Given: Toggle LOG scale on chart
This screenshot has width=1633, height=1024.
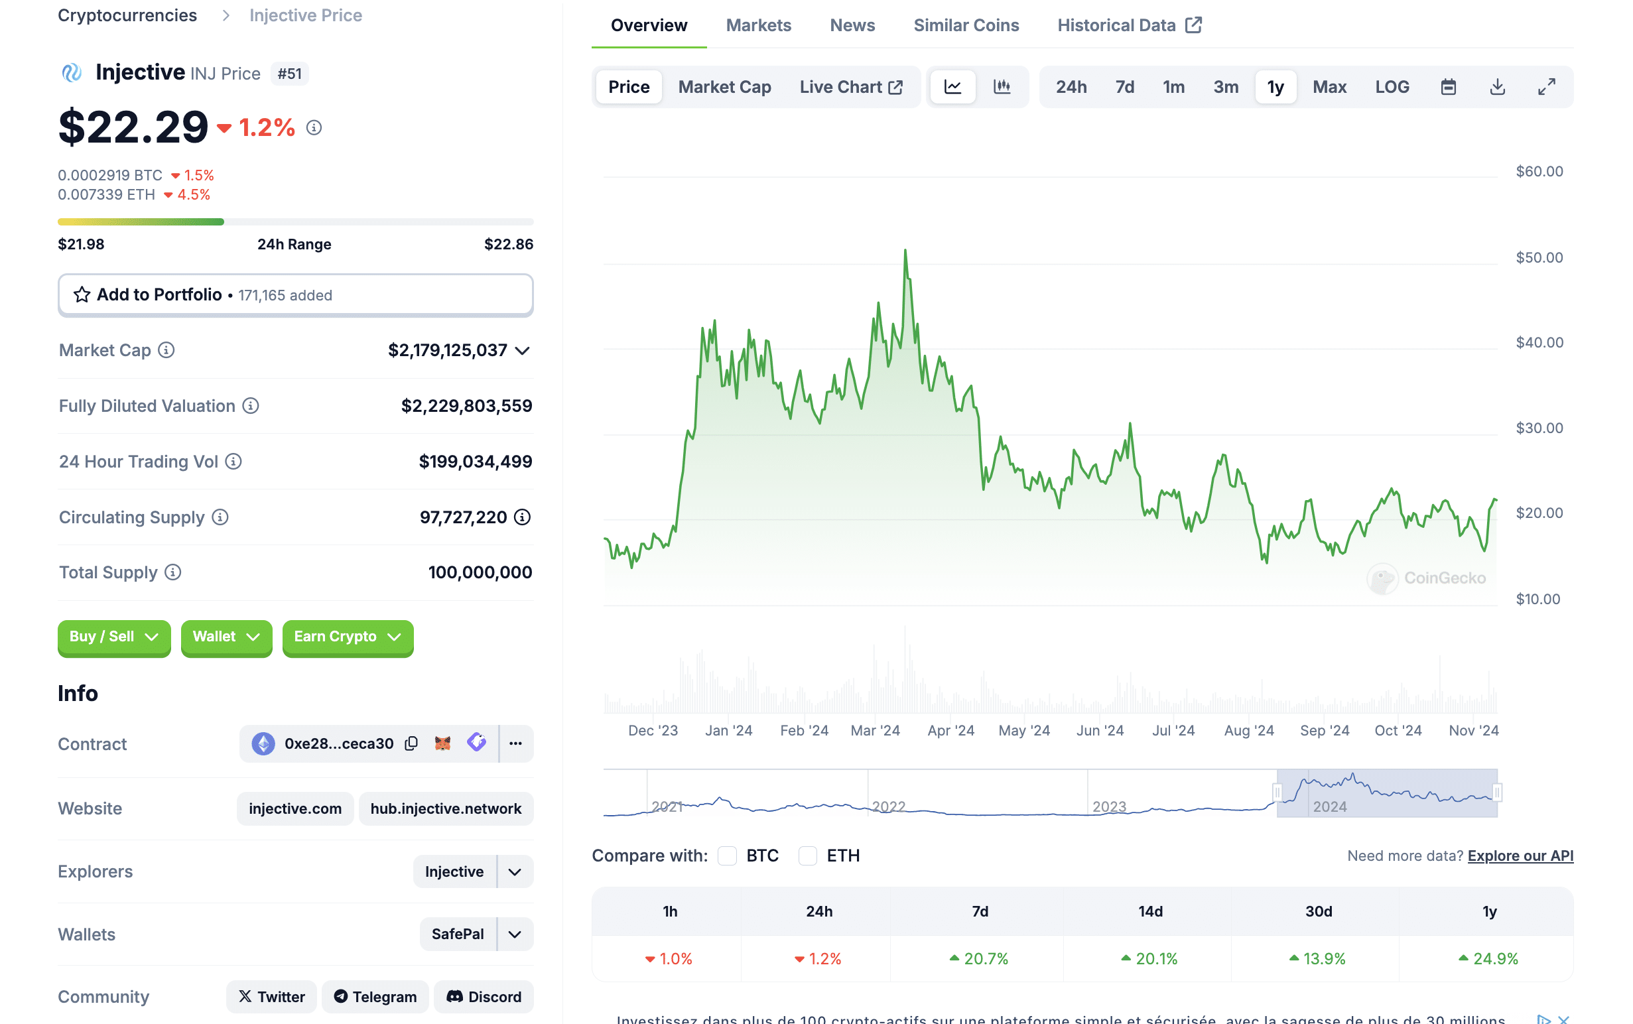Looking at the screenshot, I should point(1392,87).
